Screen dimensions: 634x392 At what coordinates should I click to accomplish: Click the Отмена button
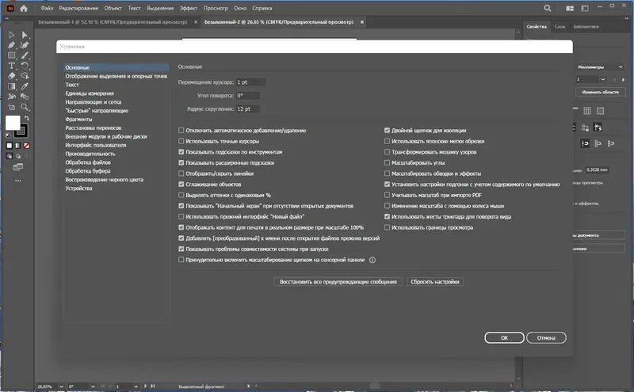pos(546,338)
